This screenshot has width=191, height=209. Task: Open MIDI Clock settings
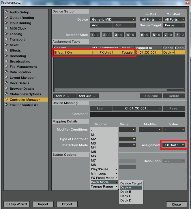point(18,28)
